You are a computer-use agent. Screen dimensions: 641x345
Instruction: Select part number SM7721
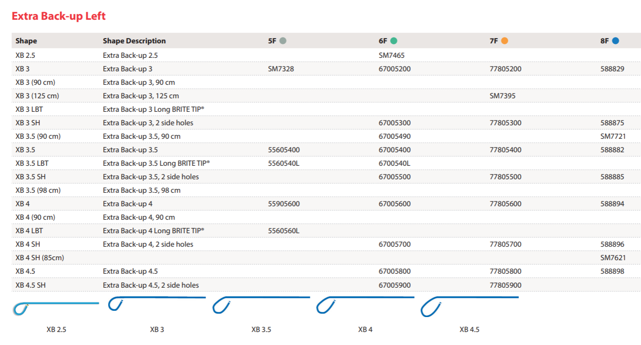point(613,136)
